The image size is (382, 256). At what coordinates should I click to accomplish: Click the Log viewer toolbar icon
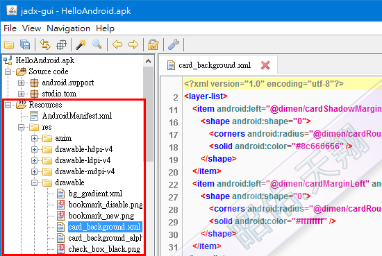point(153,44)
